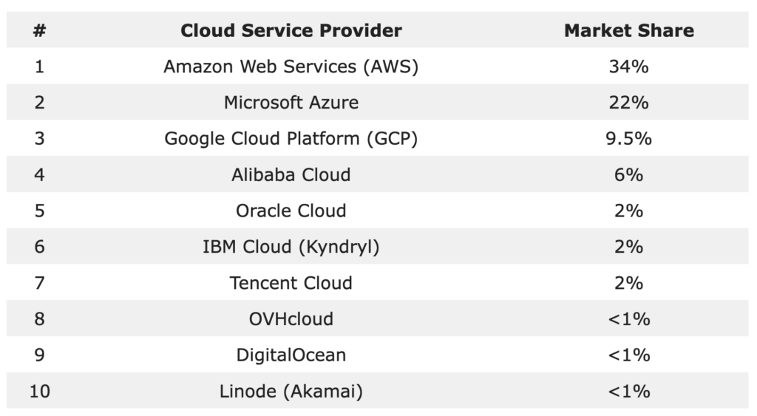This screenshot has width=757, height=416.
Task: Click the Market Share column header
Action: (x=628, y=30)
